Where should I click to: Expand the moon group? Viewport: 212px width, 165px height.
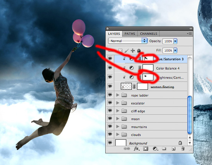click(x=118, y=119)
